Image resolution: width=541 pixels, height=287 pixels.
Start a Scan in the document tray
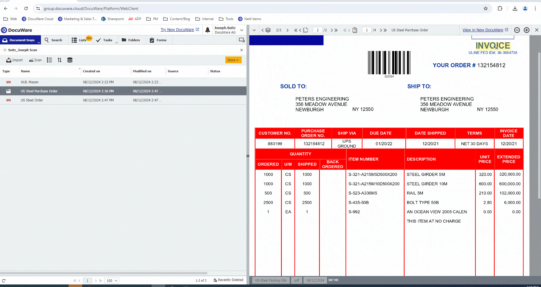tap(35, 60)
